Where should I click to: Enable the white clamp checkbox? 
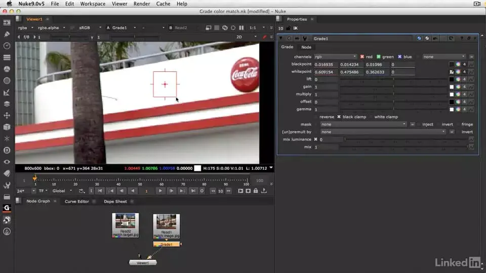(371, 117)
